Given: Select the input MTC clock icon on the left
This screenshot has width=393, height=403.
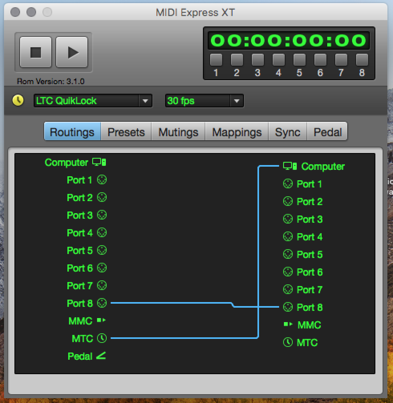Looking at the screenshot, I should (x=102, y=338).
